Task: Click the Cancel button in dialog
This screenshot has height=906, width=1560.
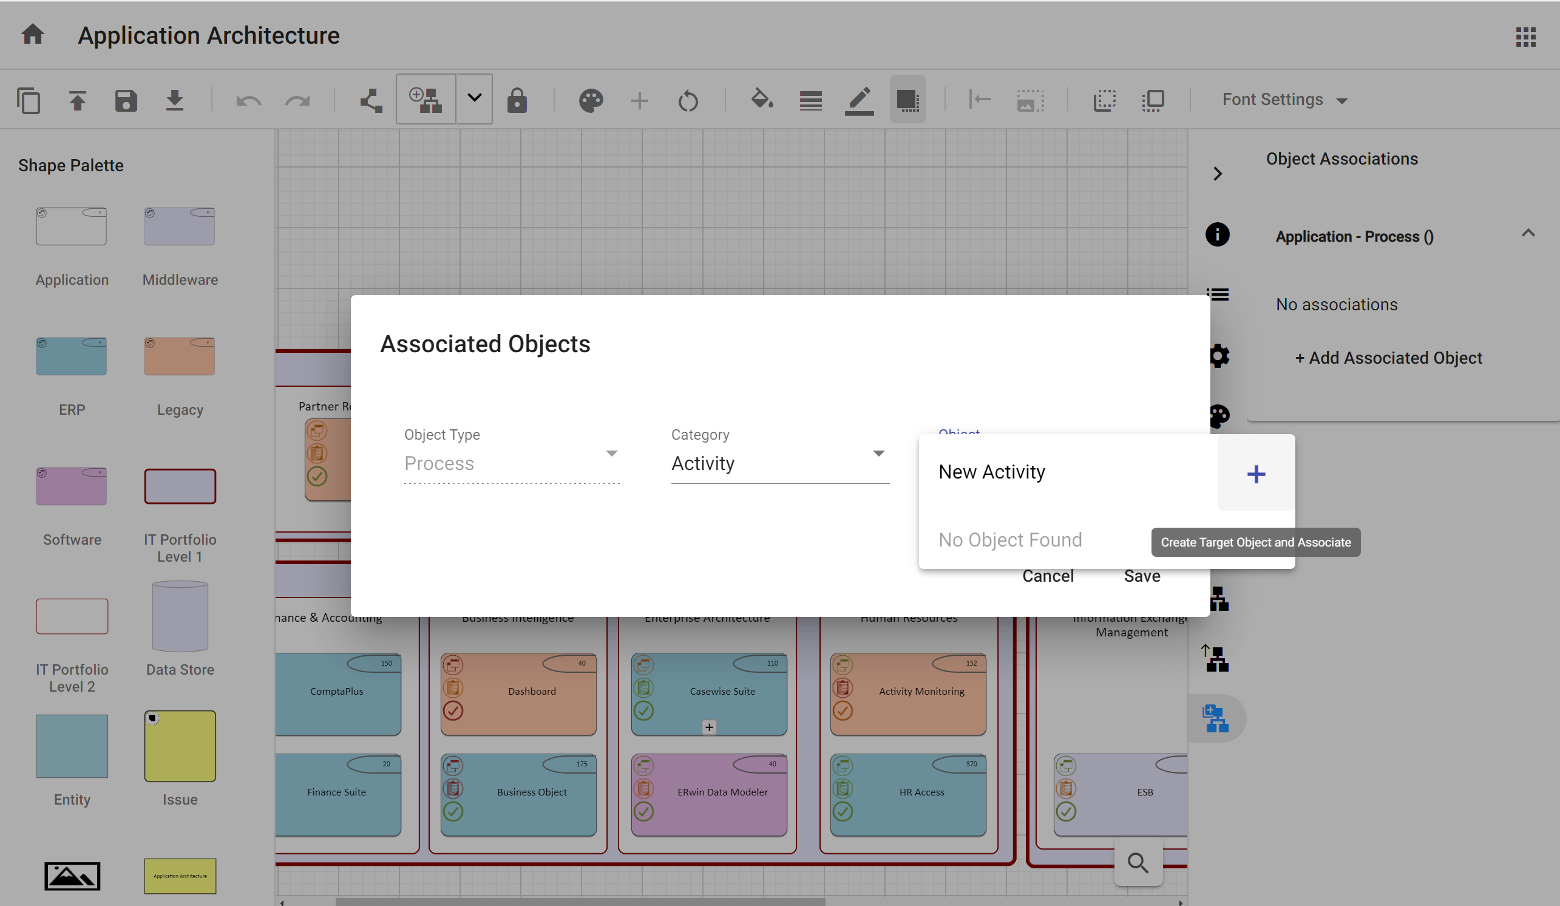Action: point(1048,576)
